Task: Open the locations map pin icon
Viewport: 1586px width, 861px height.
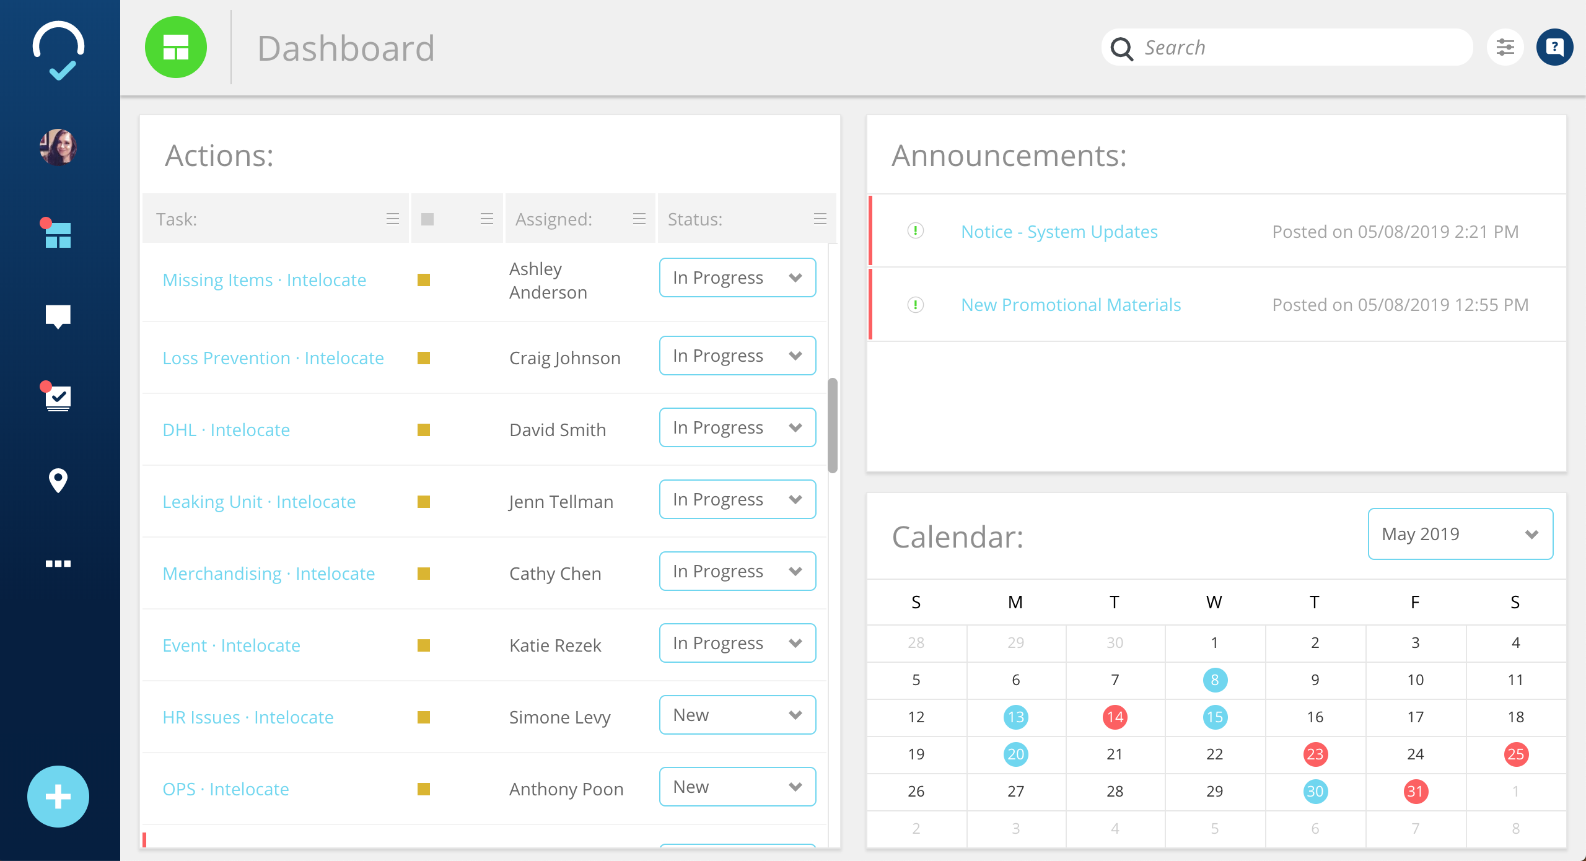Action: 58,480
